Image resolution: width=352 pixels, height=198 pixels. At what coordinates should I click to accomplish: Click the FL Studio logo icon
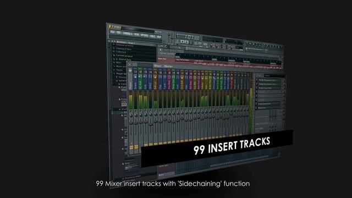pyautogui.click(x=110, y=26)
